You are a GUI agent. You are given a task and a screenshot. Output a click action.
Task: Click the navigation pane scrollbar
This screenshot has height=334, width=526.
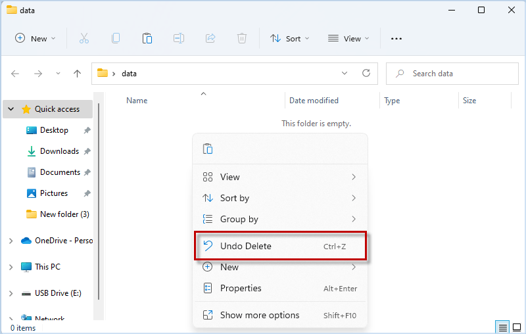99,201
